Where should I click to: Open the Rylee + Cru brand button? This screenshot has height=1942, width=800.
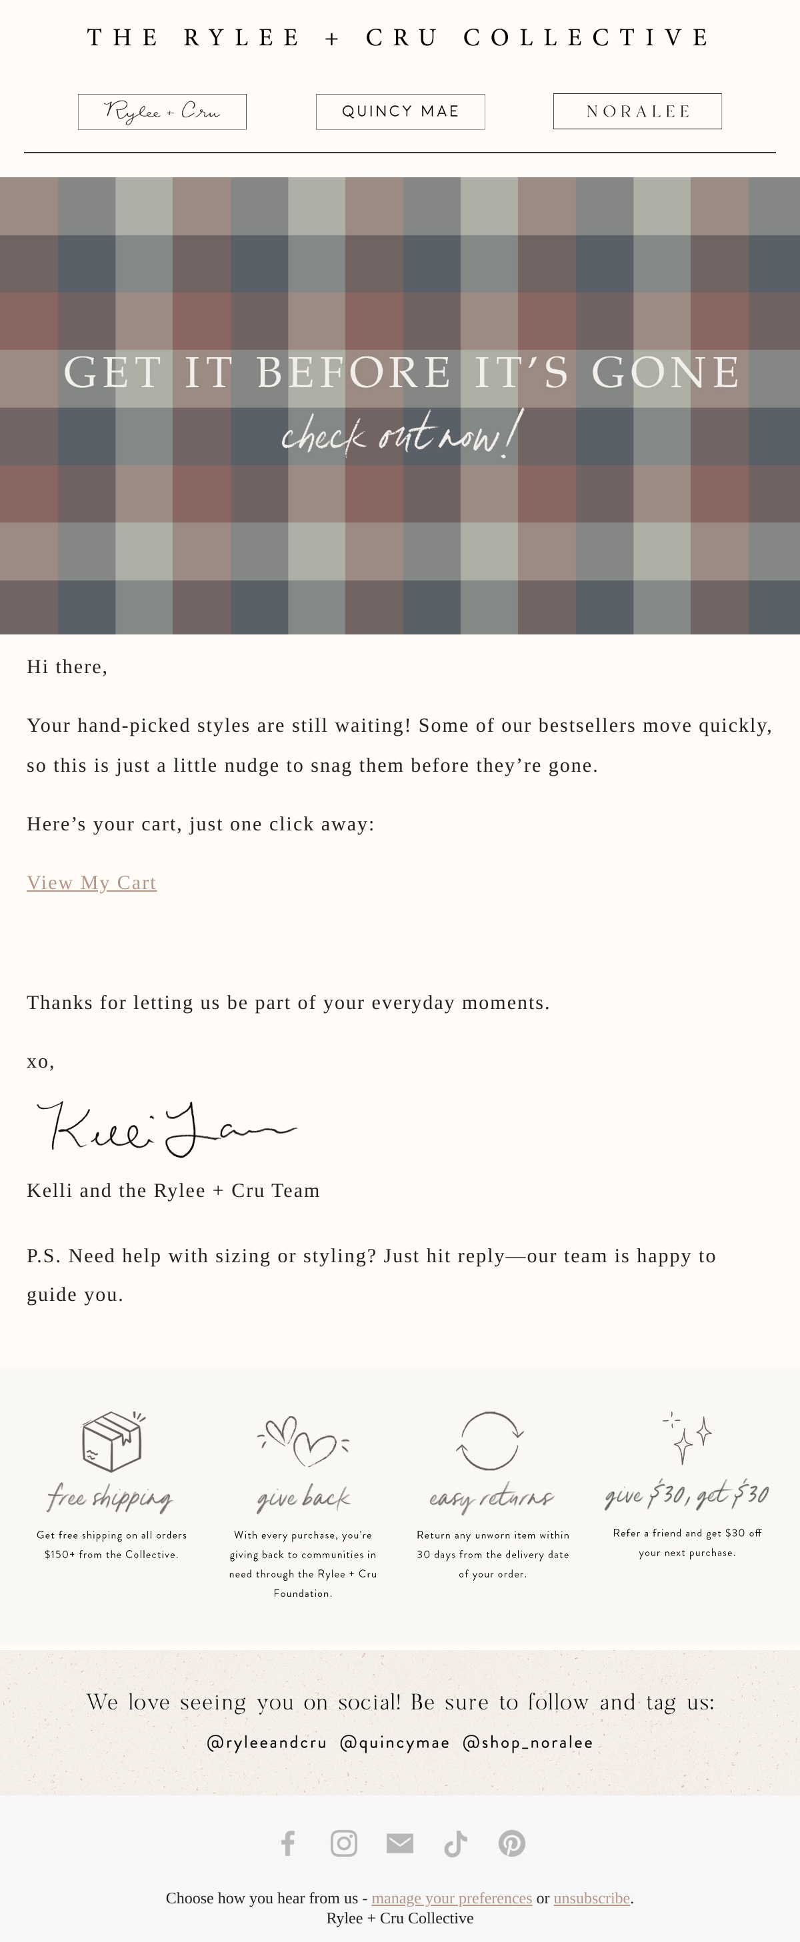(162, 111)
